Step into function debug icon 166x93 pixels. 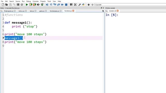coord(55,5)
